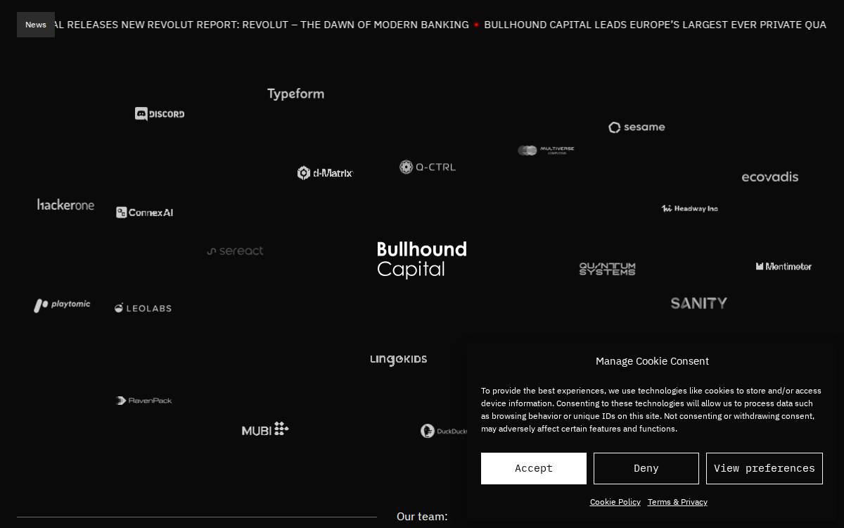This screenshot has width=844, height=528.
Task: Click the Multiverse Computing logo
Action: click(546, 150)
